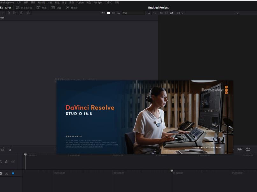
Task: Open the 调色 (Color) menu
Action: click(89, 3)
